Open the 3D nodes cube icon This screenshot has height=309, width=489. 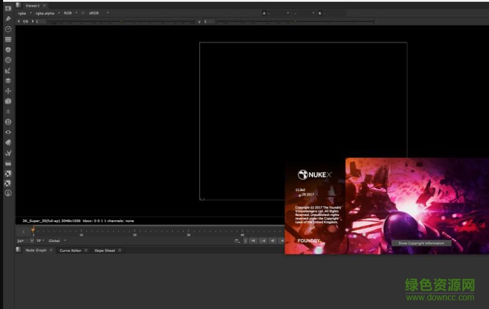point(8,101)
